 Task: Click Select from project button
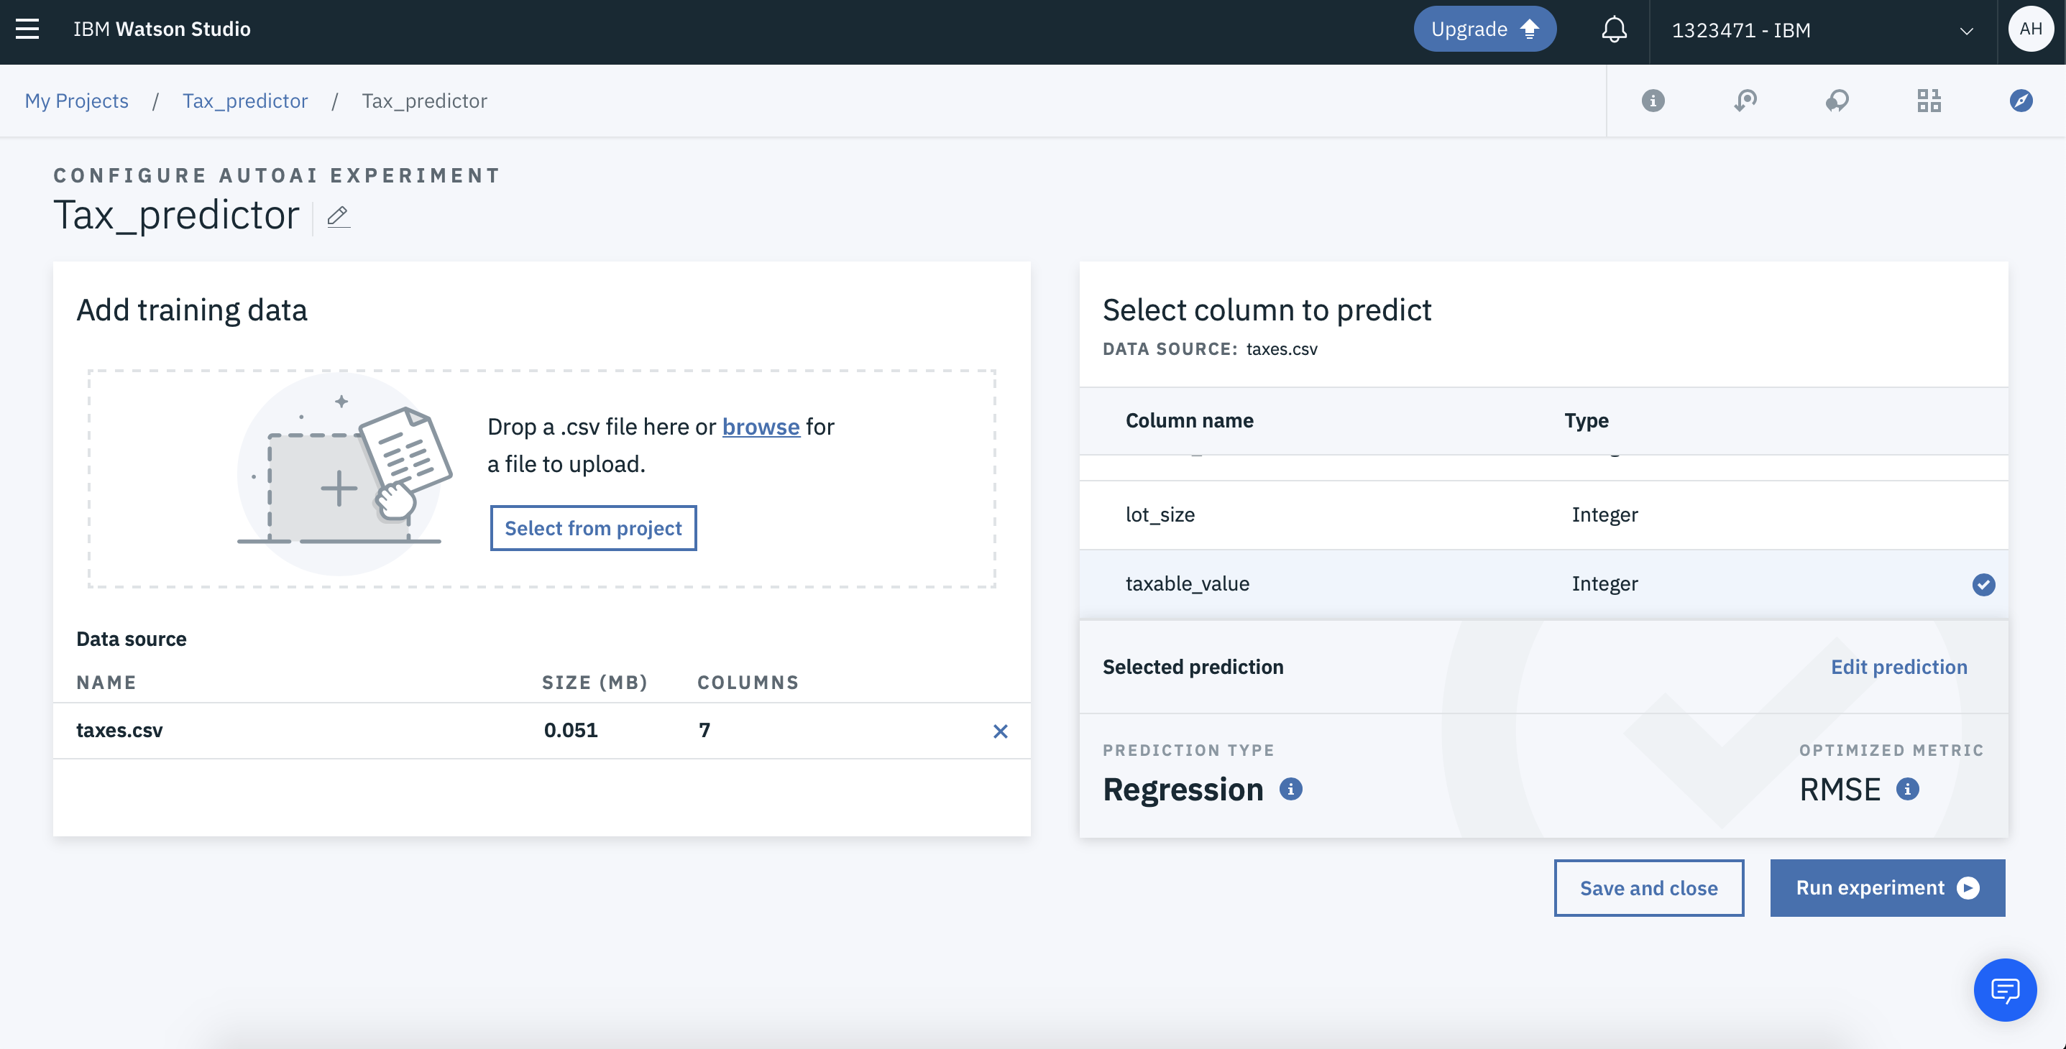click(x=594, y=528)
